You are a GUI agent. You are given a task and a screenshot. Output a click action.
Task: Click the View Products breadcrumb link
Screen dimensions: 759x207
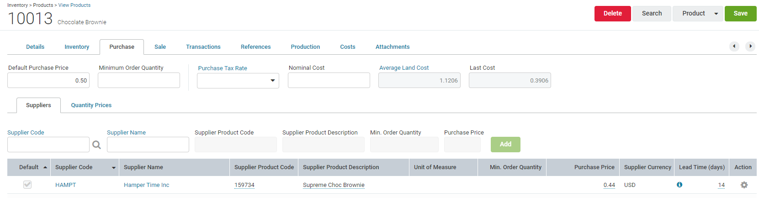click(74, 5)
